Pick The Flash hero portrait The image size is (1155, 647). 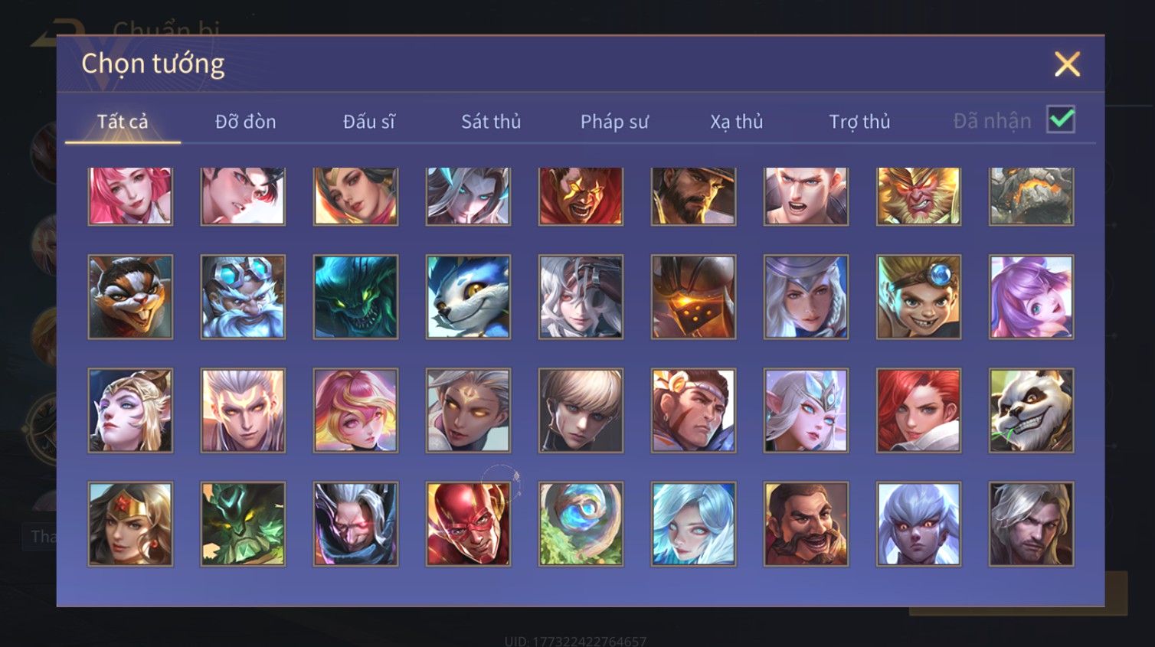click(468, 524)
